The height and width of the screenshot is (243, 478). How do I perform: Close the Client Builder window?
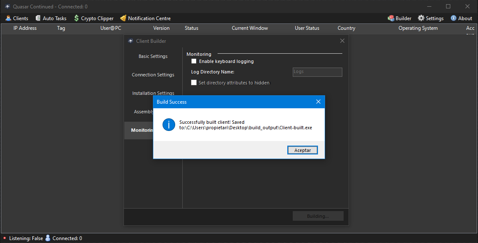(x=342, y=41)
